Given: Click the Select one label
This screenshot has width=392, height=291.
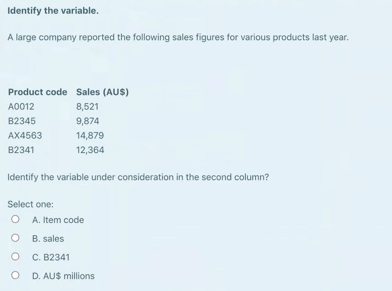Looking at the screenshot, I should 30,204.
